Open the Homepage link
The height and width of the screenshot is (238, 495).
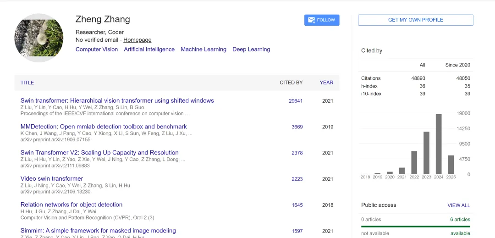(x=137, y=40)
